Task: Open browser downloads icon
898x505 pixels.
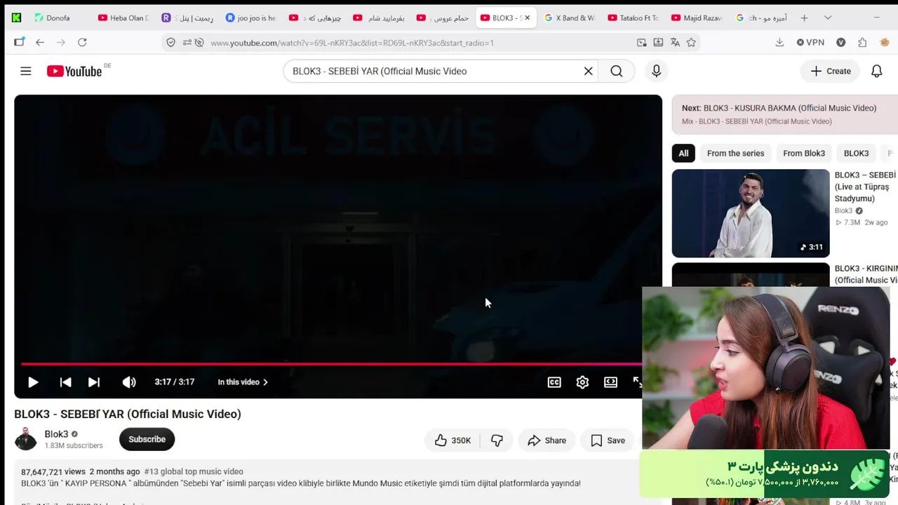Action: [x=779, y=43]
